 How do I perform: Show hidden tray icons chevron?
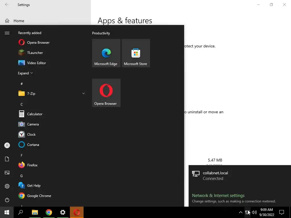[x=240, y=212]
